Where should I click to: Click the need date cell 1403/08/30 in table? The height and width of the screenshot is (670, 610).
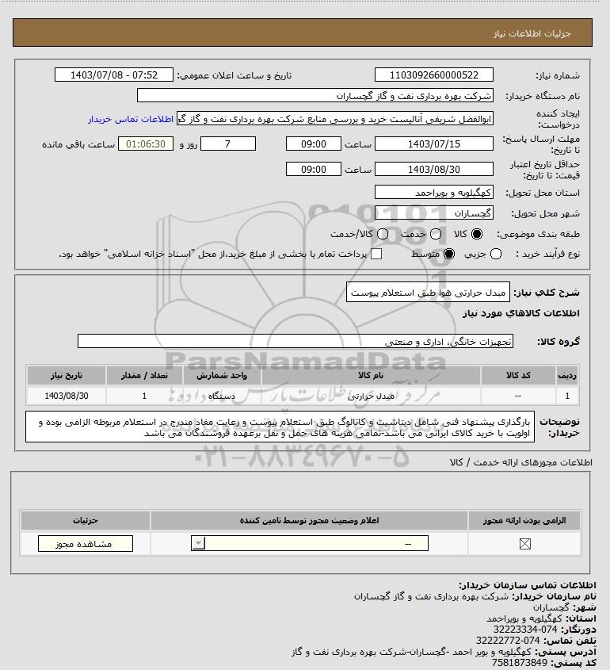(x=67, y=396)
